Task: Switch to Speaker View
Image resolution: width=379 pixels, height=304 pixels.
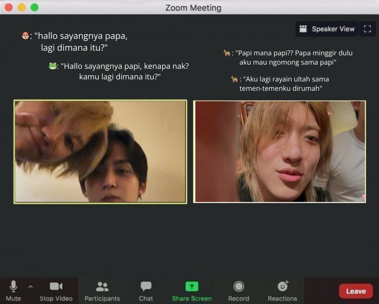Action: click(327, 29)
